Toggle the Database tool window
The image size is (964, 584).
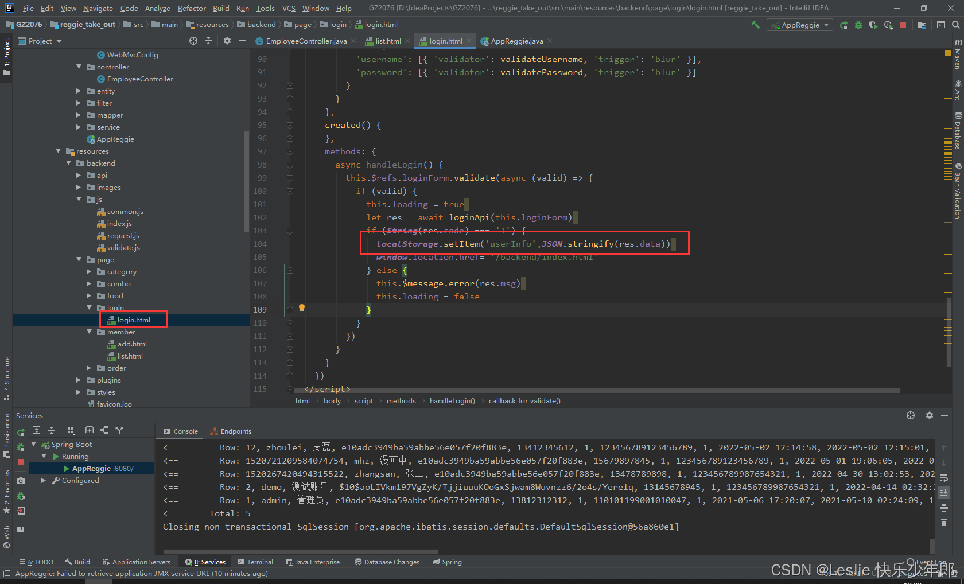click(958, 131)
